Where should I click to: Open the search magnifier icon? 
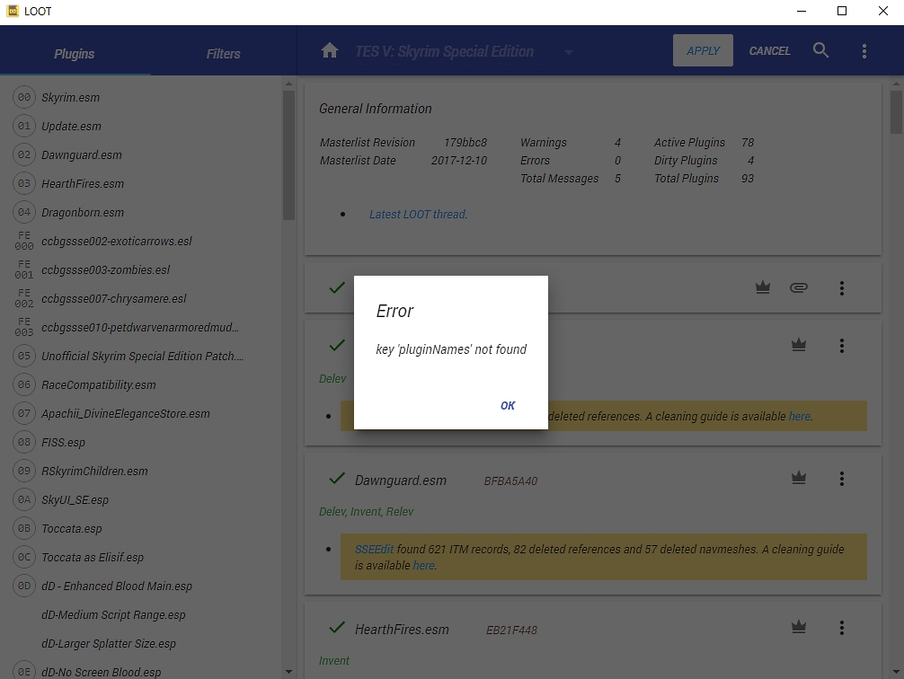[820, 50]
